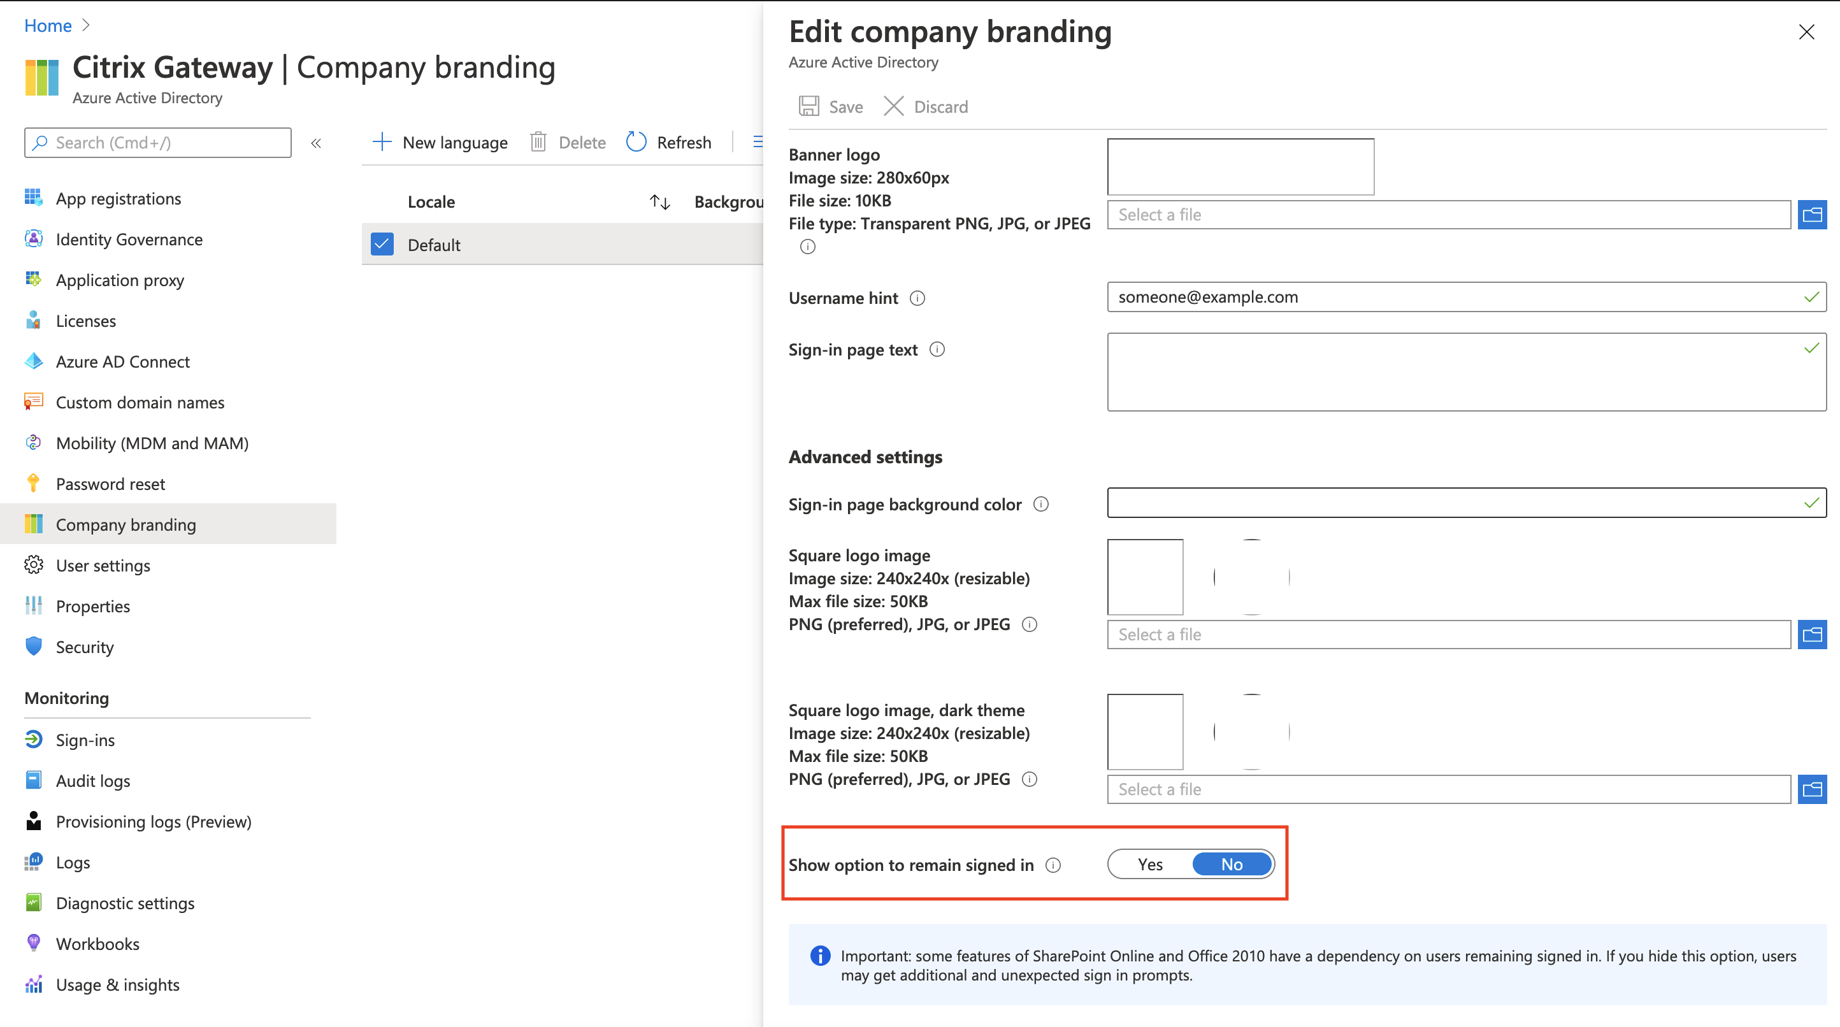Screen dimensions: 1840x1027
Task: Click the Home breadcrumb link
Action: (x=48, y=25)
